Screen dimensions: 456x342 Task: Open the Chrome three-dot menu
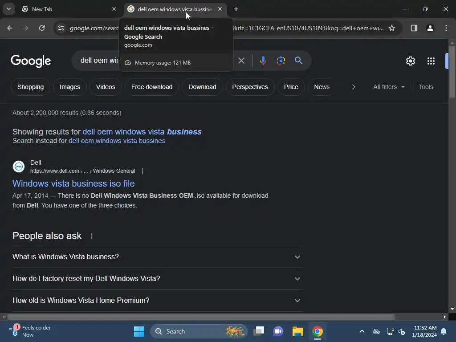pos(446,28)
